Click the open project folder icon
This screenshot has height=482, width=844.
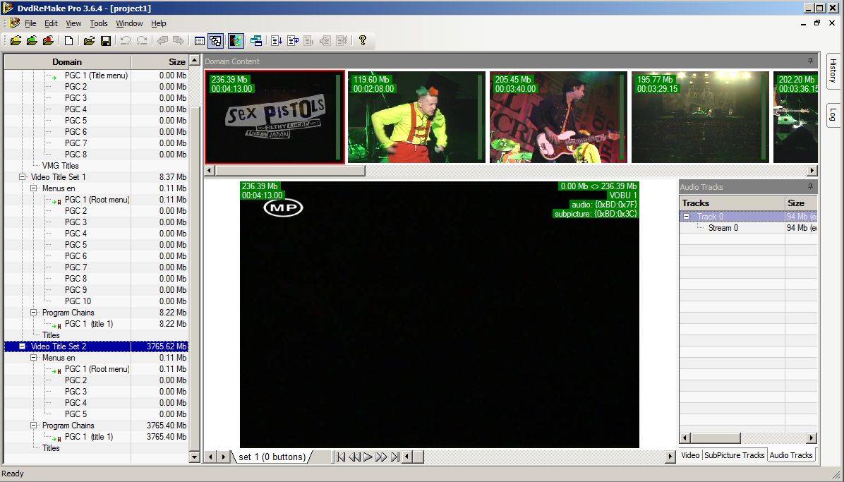(x=89, y=41)
